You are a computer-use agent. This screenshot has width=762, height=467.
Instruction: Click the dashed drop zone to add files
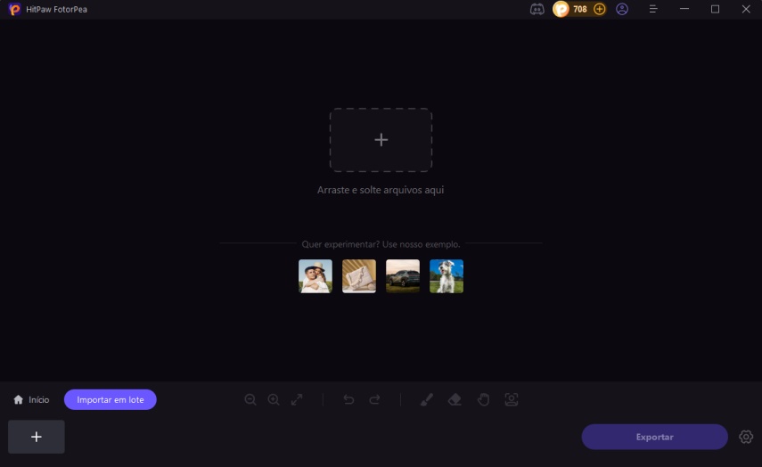tap(381, 140)
